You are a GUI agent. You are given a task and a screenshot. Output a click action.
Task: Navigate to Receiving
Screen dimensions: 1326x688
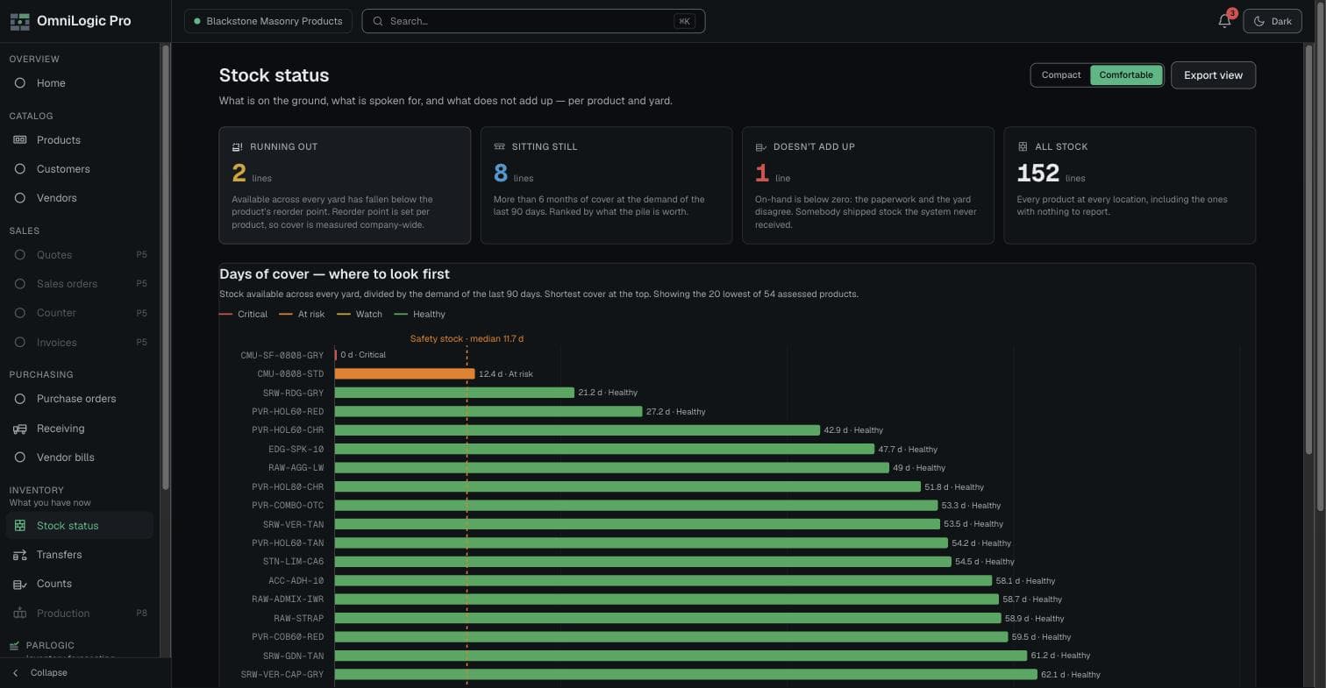pyautogui.click(x=80, y=429)
